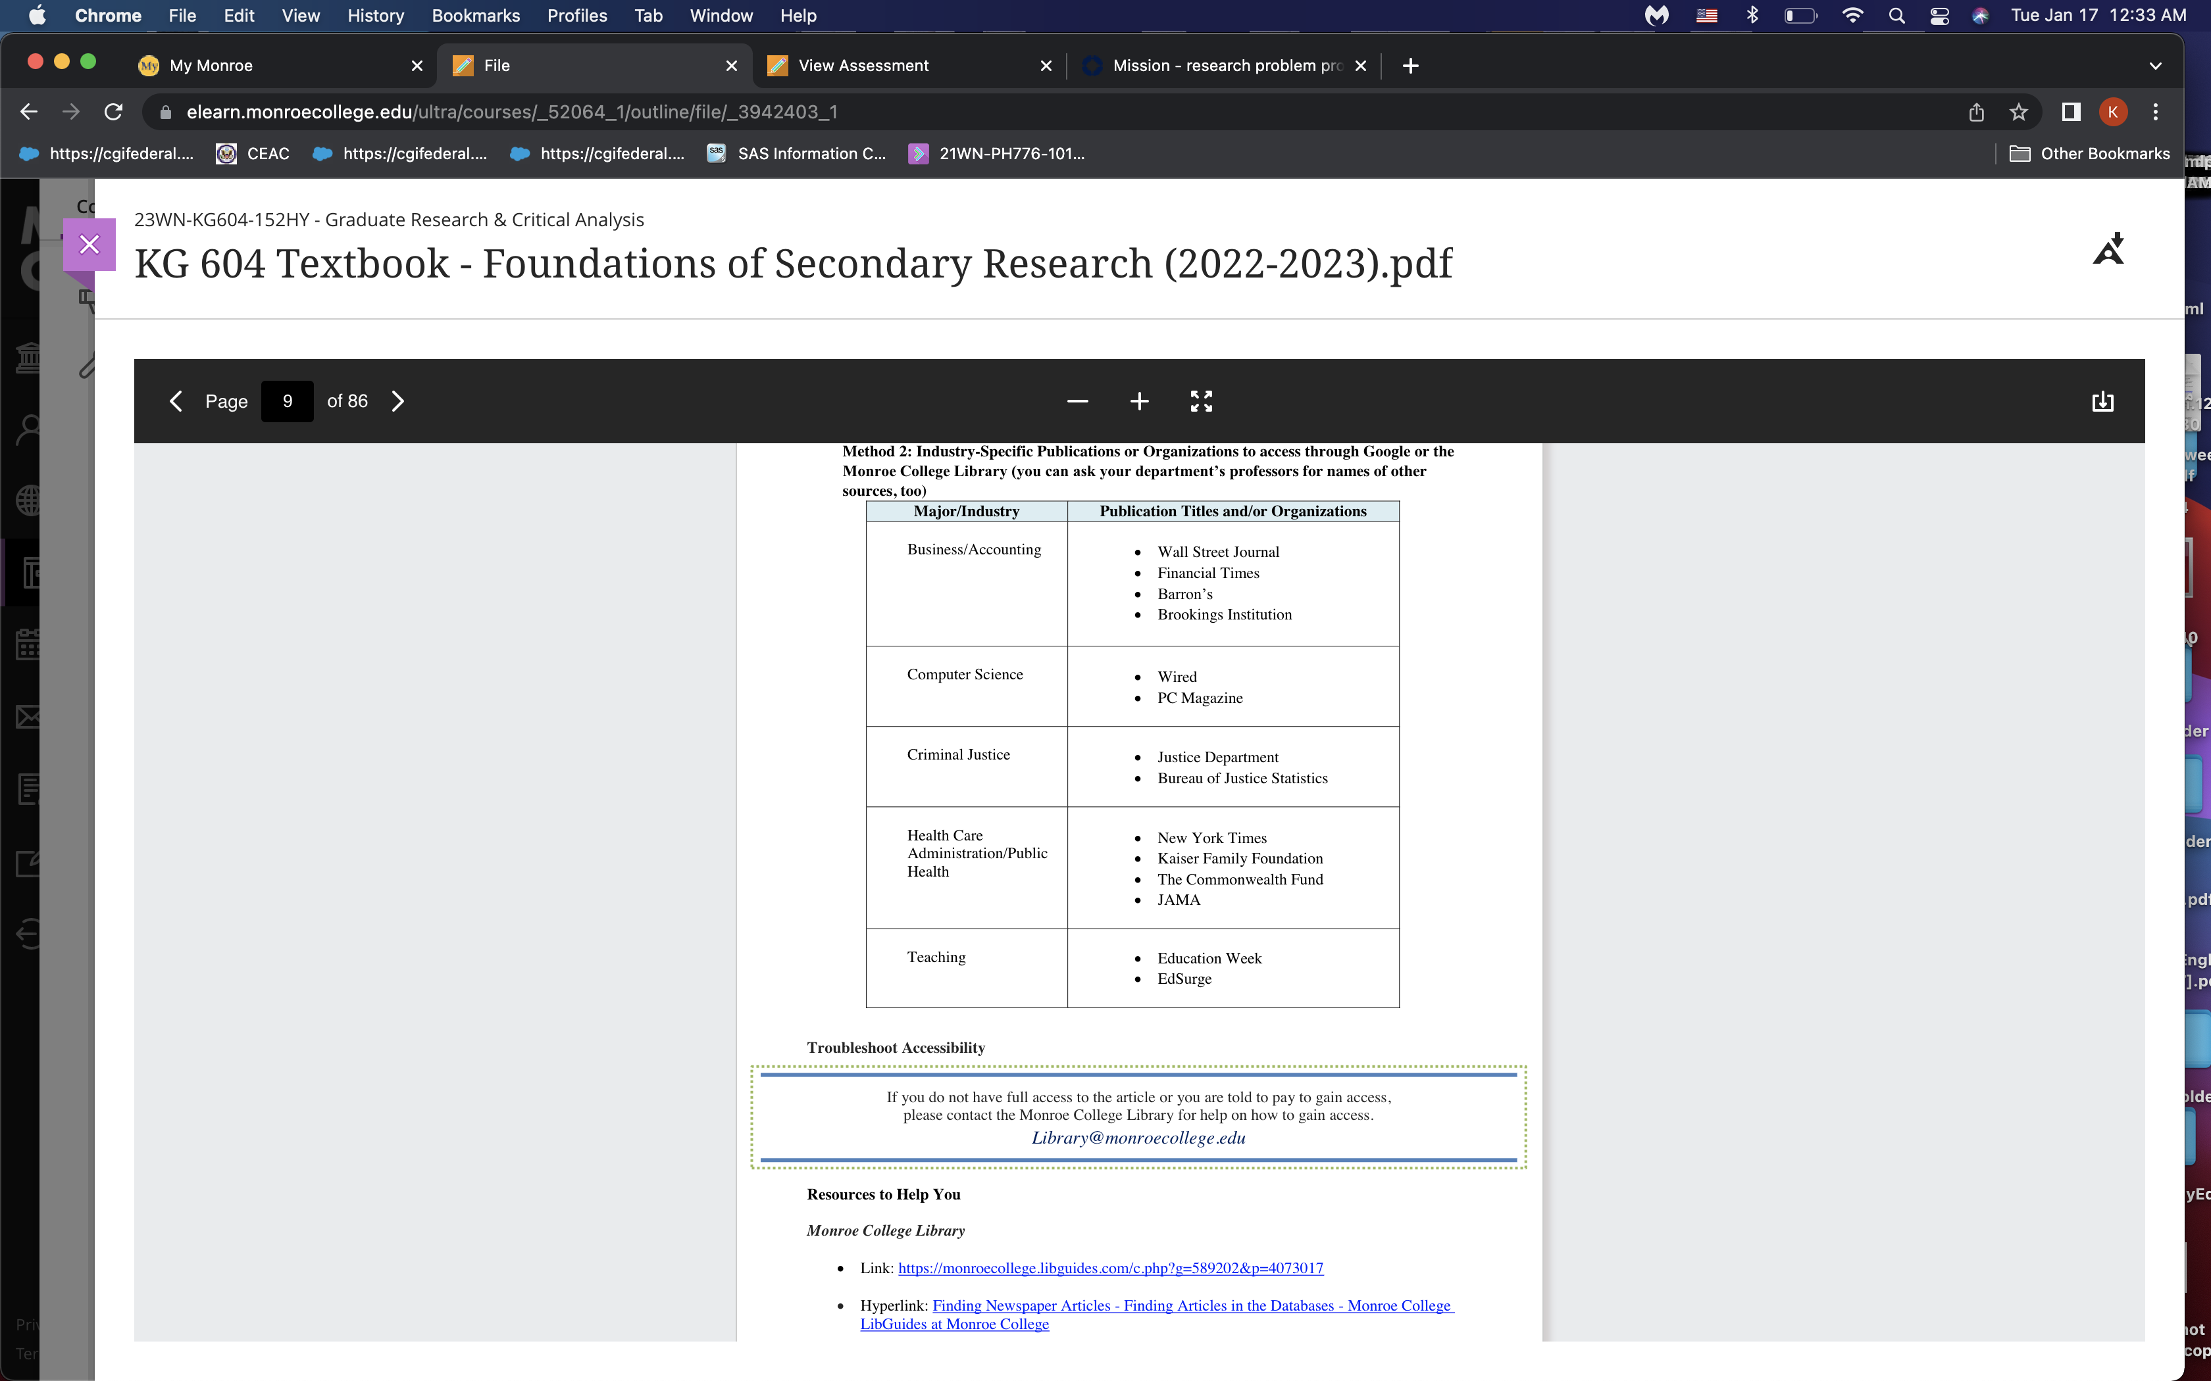Viewport: 2211px width, 1381px height.
Task: Open the Bookmarks menu
Action: [475, 16]
